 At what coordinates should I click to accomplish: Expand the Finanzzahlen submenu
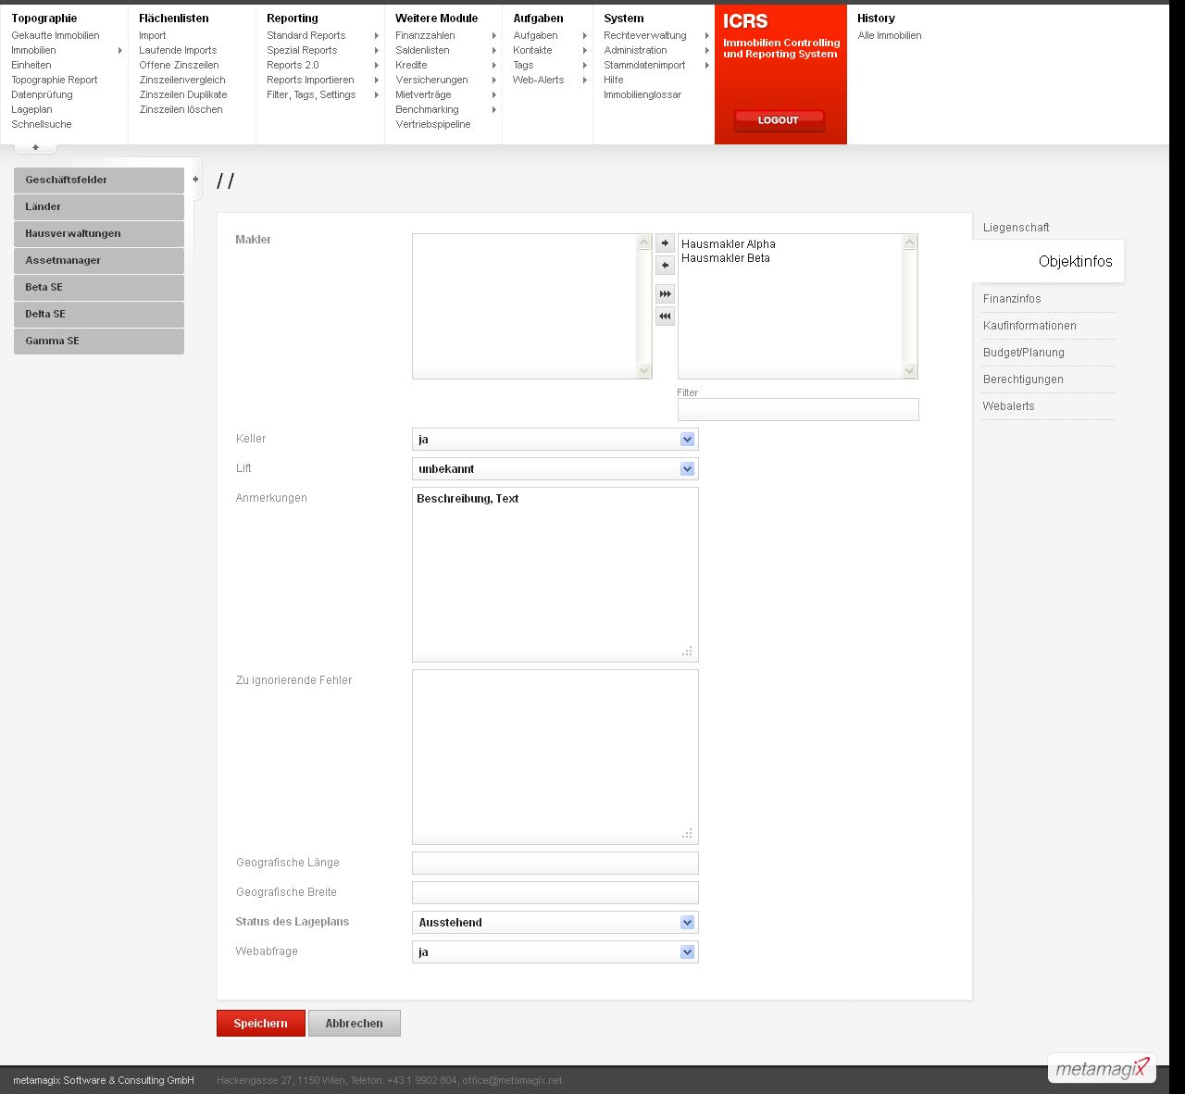pyautogui.click(x=494, y=36)
